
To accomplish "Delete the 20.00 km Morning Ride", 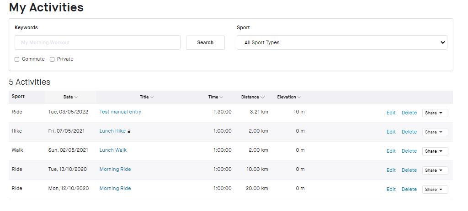I will pyautogui.click(x=409, y=189).
